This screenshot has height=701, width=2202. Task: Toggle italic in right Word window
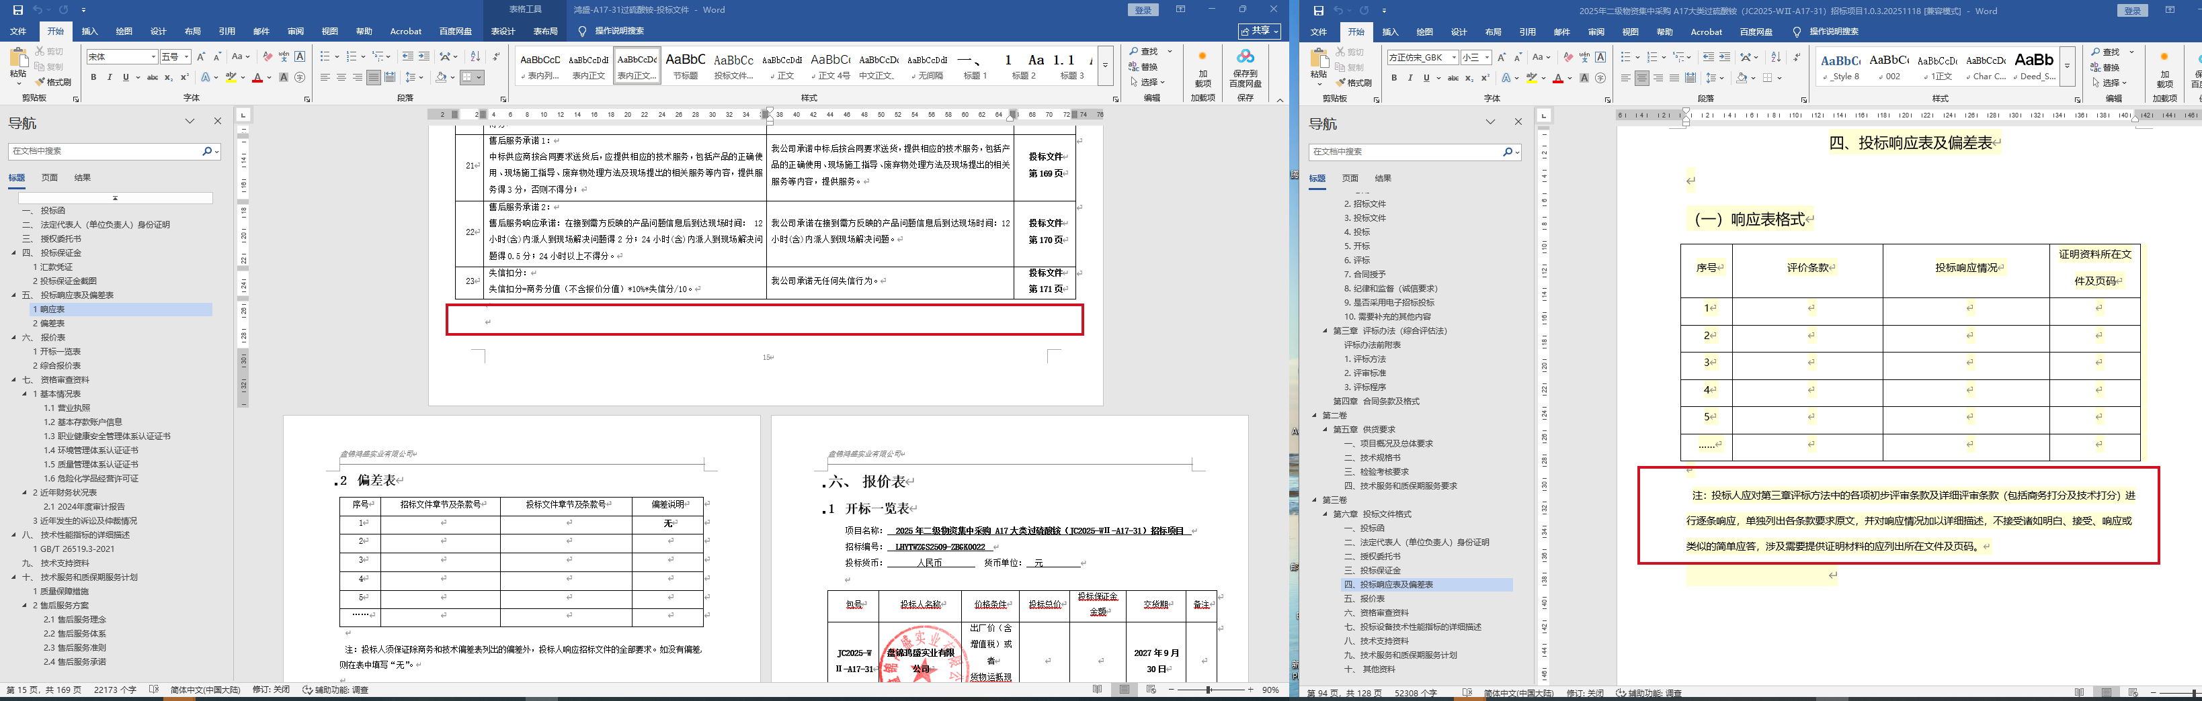click(x=1410, y=79)
